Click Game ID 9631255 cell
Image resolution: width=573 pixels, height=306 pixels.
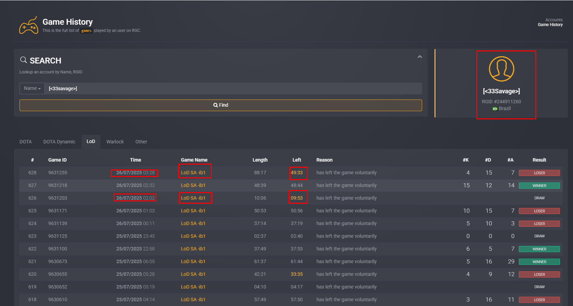[58, 173]
